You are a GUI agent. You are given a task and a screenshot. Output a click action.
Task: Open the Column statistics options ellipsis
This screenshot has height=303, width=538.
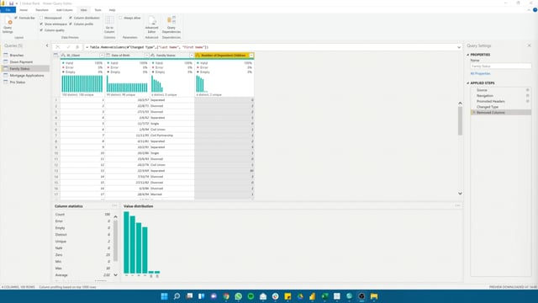tap(114, 205)
